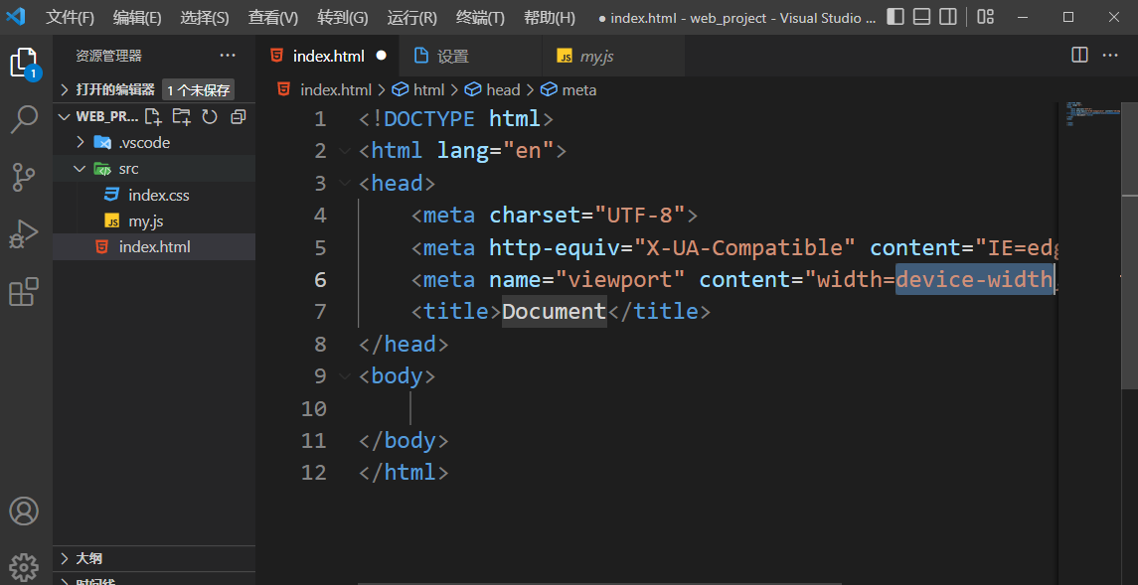Open the 转到(G) menu
The width and height of the screenshot is (1138, 585).
pos(343,18)
